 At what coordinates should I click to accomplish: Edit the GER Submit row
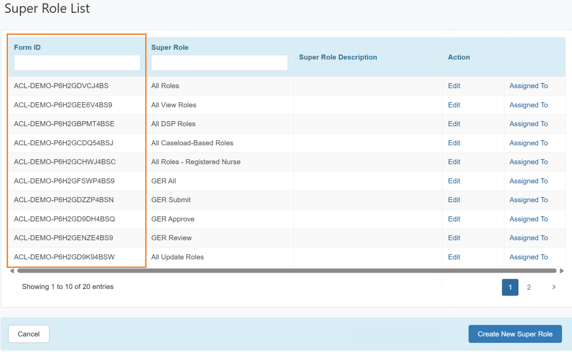454,200
